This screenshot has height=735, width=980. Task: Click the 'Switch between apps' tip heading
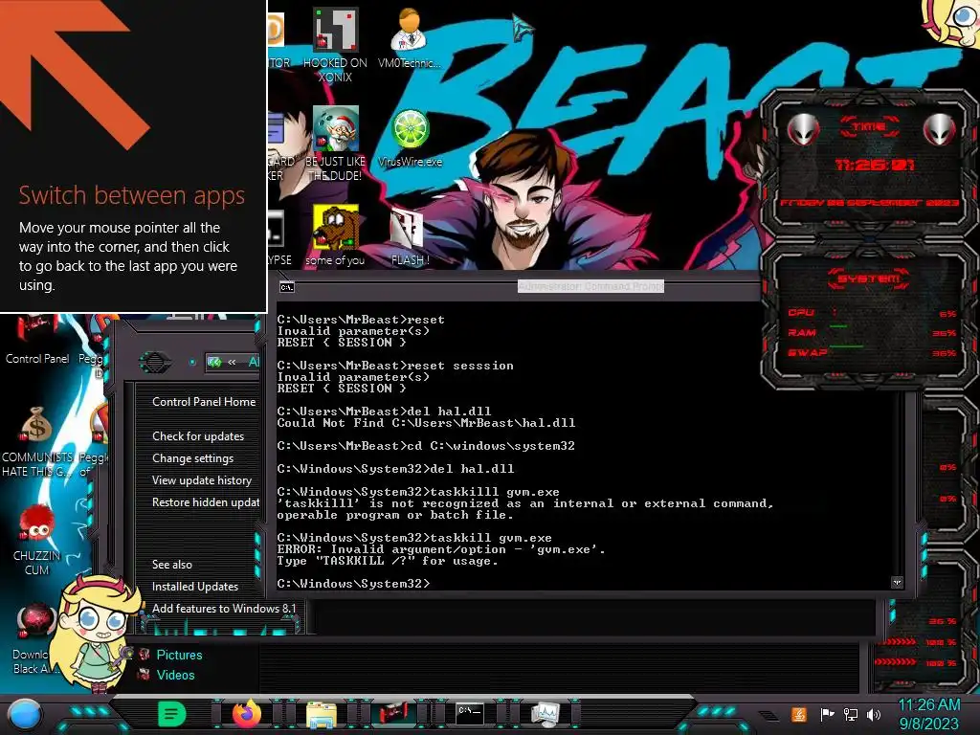(131, 195)
